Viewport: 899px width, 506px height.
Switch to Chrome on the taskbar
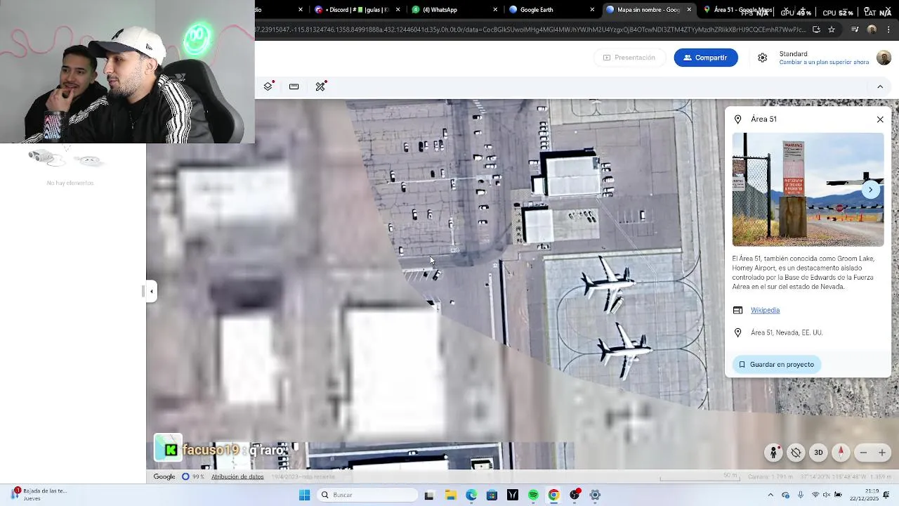553,495
